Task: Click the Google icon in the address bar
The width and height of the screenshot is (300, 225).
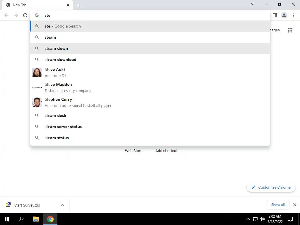Action: pyautogui.click(x=37, y=15)
